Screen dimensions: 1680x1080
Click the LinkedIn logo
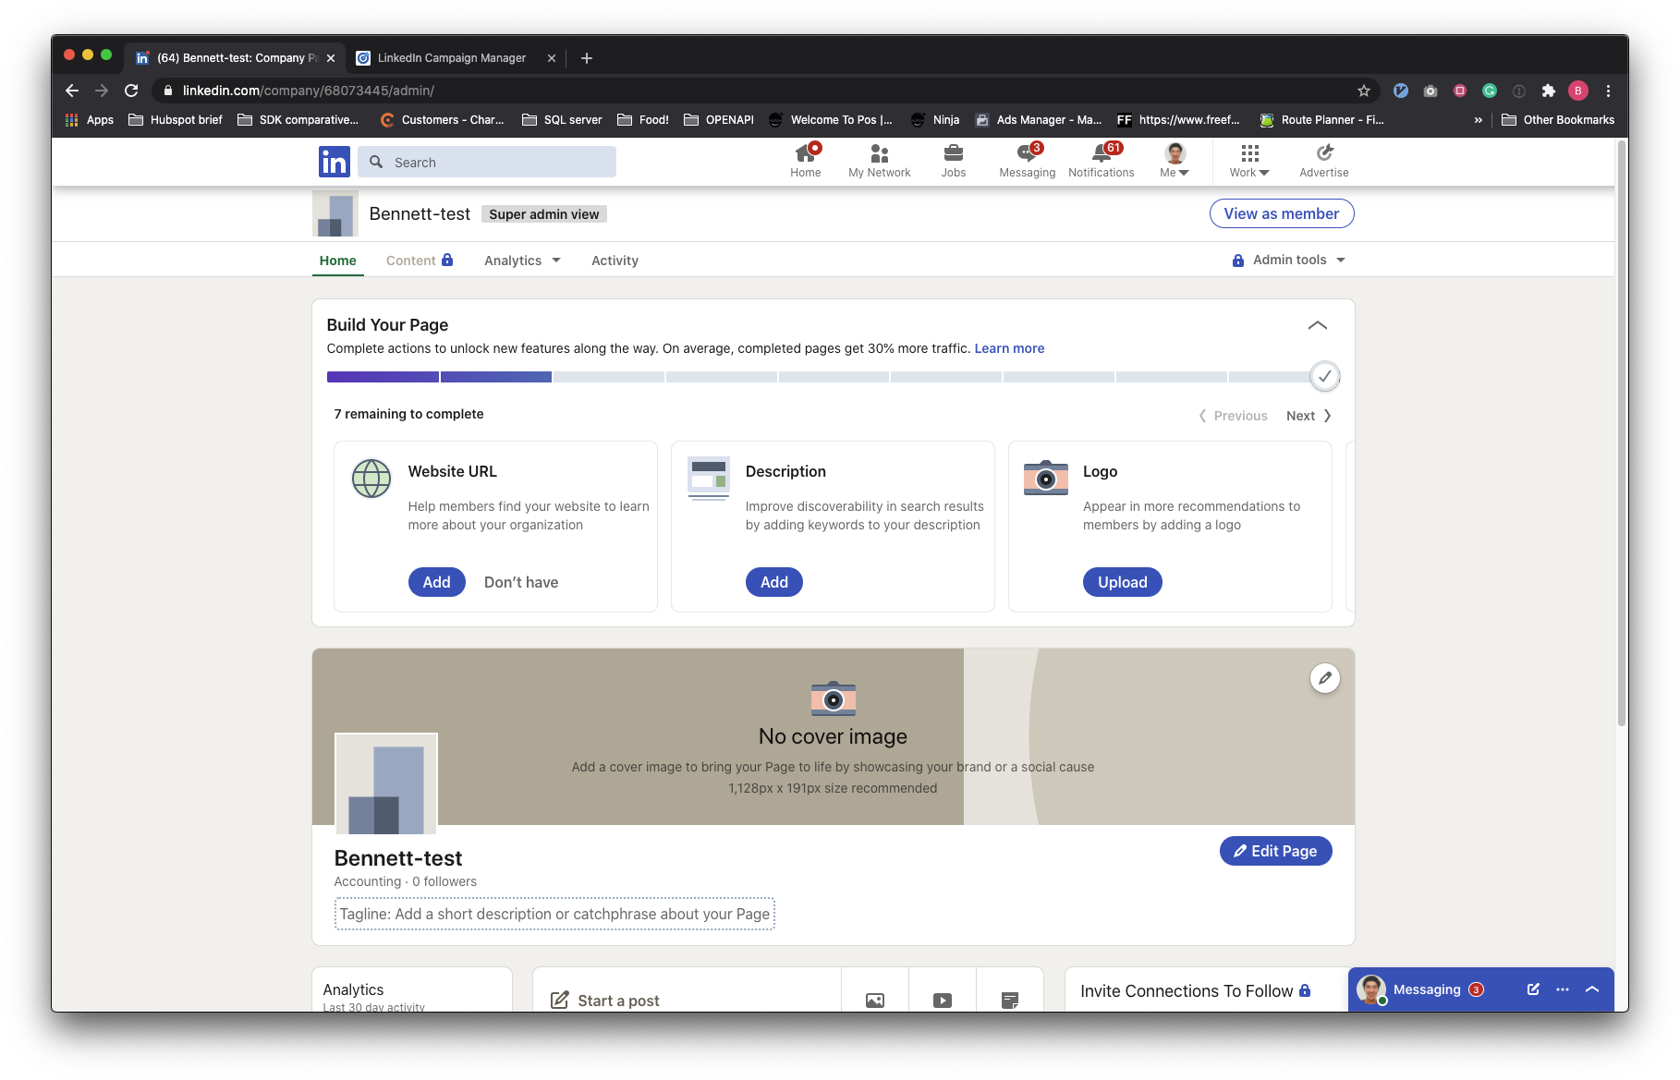[x=334, y=161]
